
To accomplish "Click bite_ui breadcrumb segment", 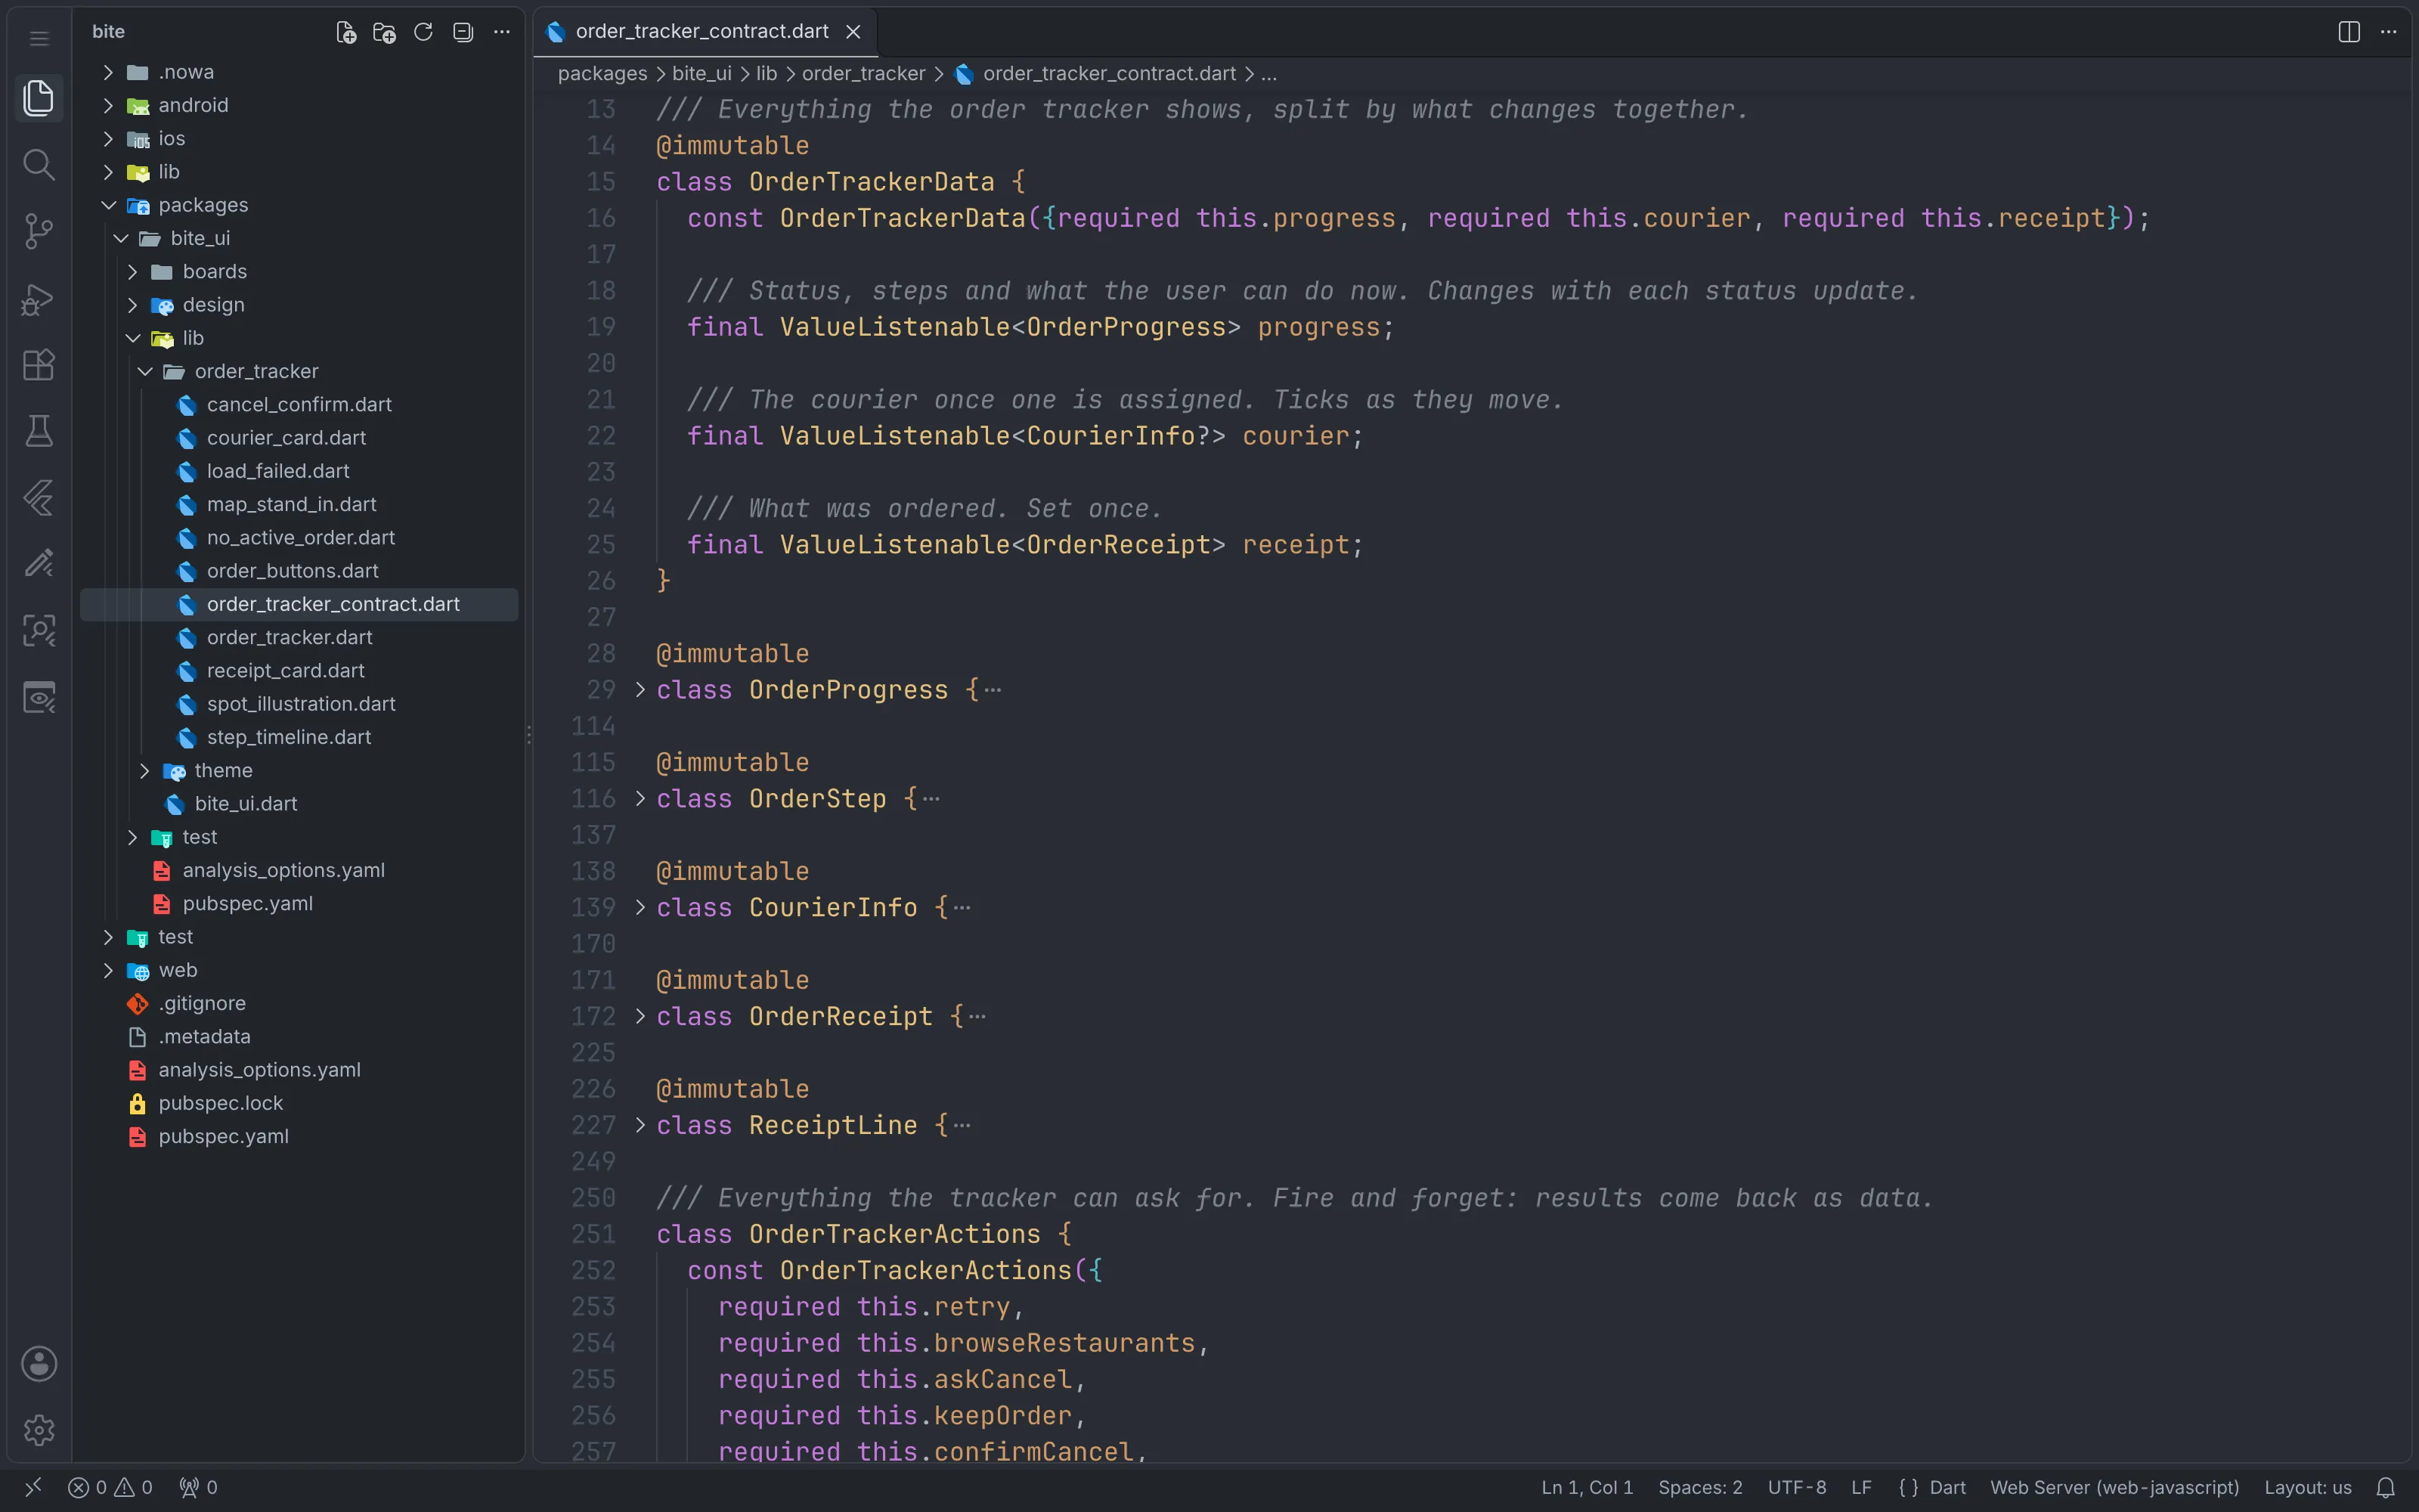I will 702,74.
